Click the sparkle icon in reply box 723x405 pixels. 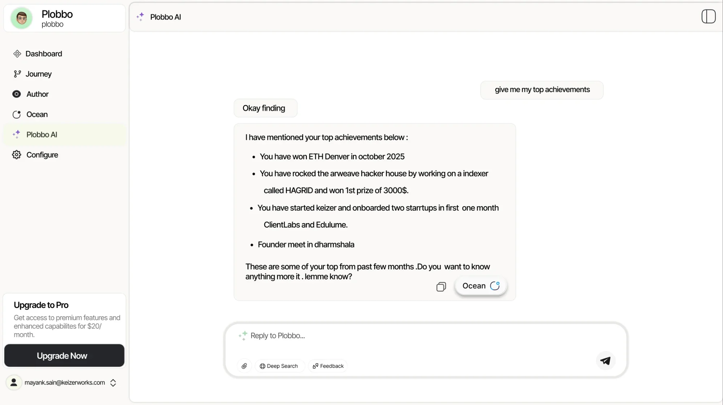(243, 336)
